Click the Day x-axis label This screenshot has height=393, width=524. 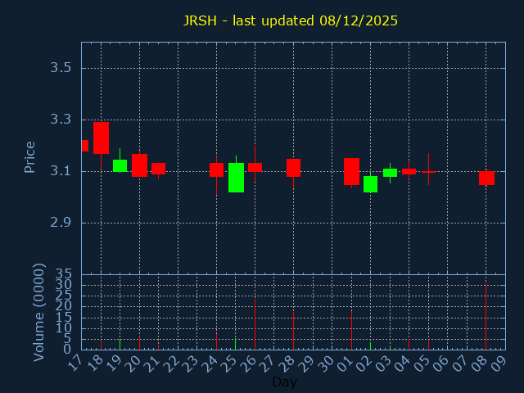[284, 382]
